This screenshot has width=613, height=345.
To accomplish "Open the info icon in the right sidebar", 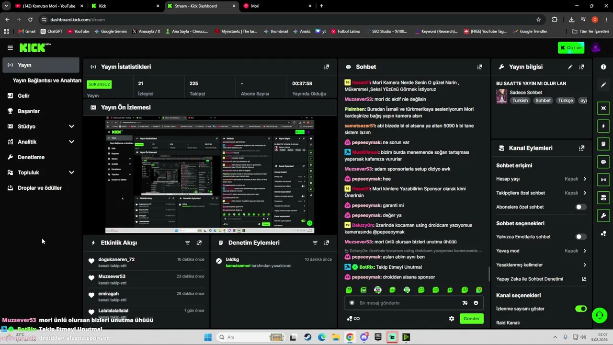I will tap(603, 67).
